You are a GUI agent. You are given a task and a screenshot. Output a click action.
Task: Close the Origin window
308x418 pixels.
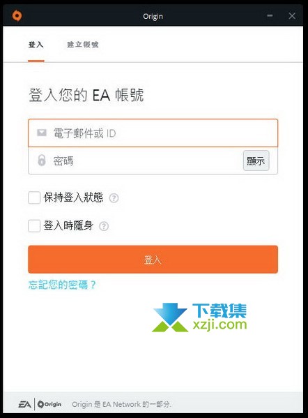coord(292,16)
